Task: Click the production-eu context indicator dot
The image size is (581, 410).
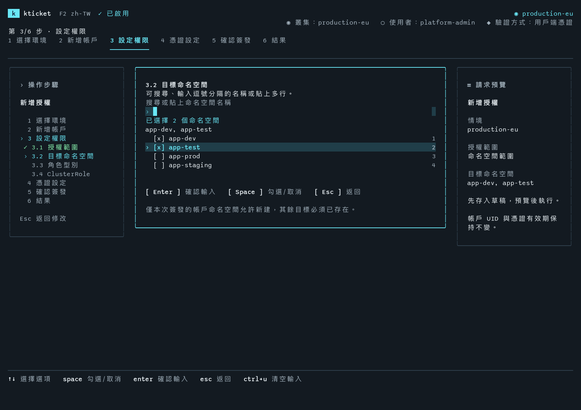Action: pyautogui.click(x=516, y=14)
